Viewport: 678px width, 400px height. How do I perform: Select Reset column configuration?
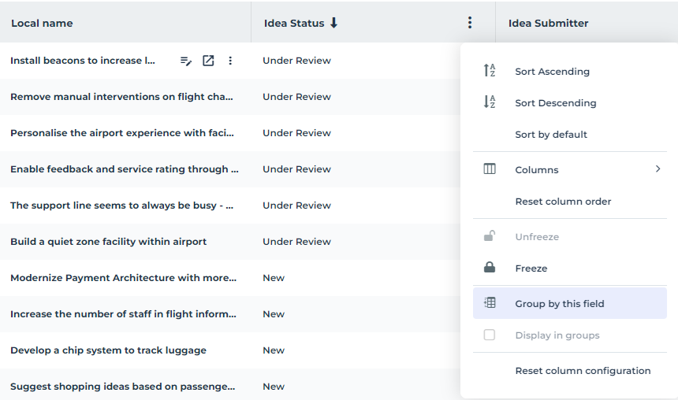[583, 371]
